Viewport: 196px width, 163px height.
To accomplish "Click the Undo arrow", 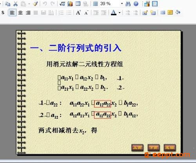I will [x=45, y=4].
